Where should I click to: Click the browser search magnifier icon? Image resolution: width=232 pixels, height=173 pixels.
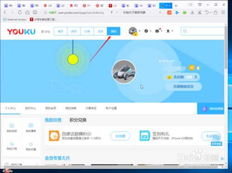point(161,13)
